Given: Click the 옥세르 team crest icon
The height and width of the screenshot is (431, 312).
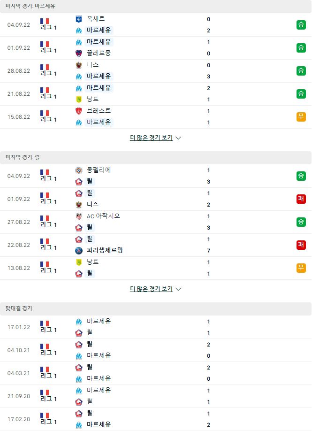Looking at the screenshot, I should point(79,19).
